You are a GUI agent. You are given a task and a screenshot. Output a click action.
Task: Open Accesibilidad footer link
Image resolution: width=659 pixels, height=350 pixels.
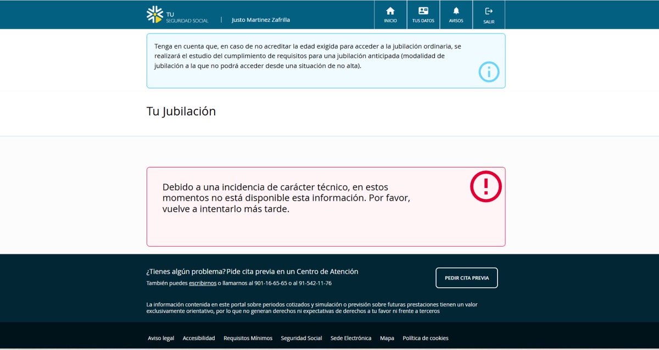(x=199, y=338)
